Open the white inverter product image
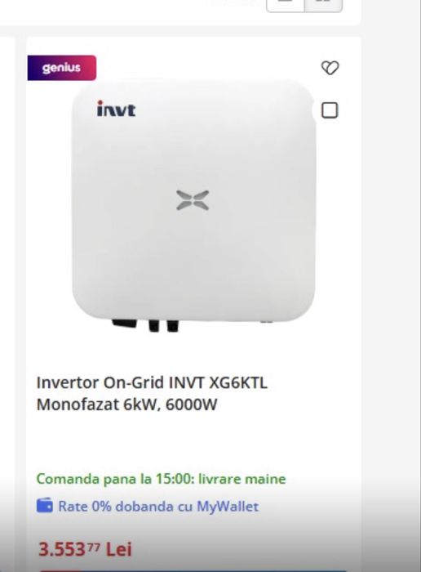The width and height of the screenshot is (421, 572). [193, 206]
